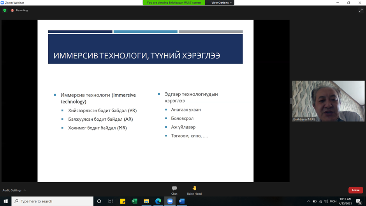Open the Chat panel
366x206 pixels.
(174, 190)
